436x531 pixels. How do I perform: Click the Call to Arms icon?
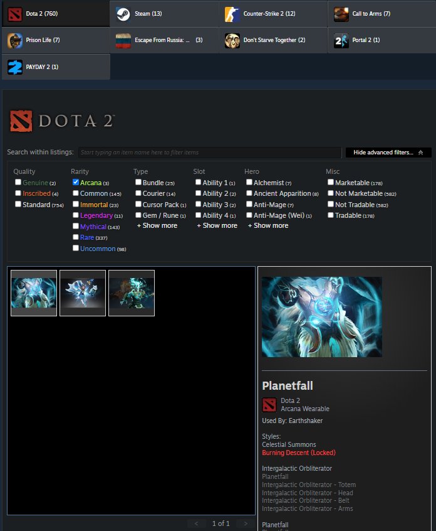[341, 14]
